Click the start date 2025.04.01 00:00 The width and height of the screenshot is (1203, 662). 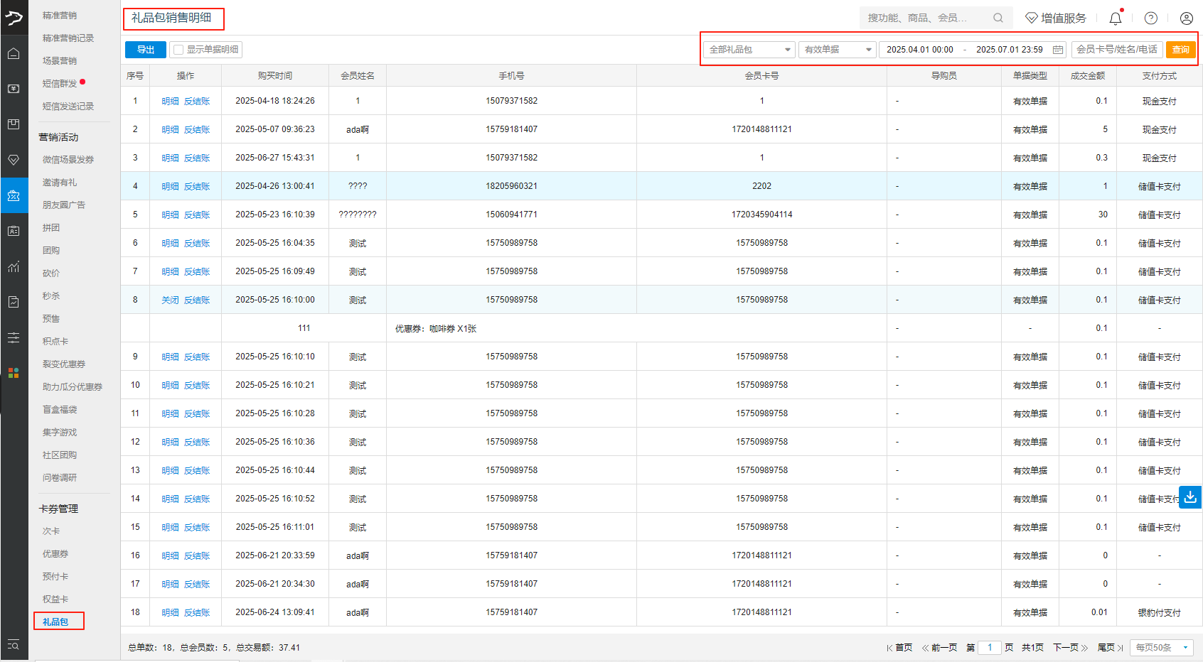919,50
